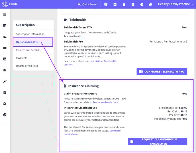Click the Claim Preparation Export title
The image size is (196, 153).
80,93
